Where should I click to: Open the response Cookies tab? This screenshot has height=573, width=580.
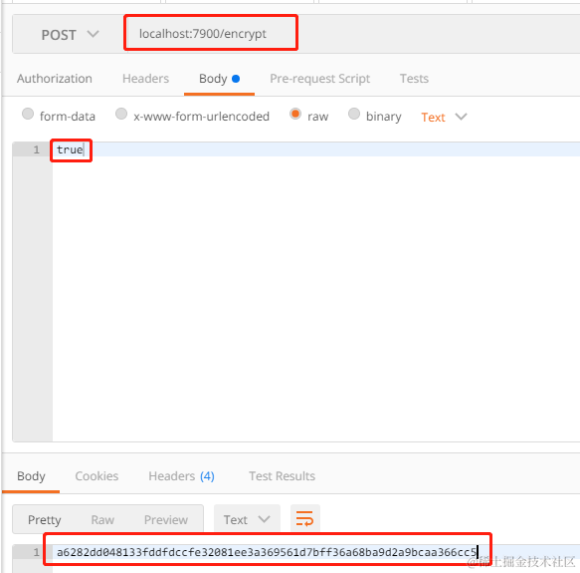[97, 476]
